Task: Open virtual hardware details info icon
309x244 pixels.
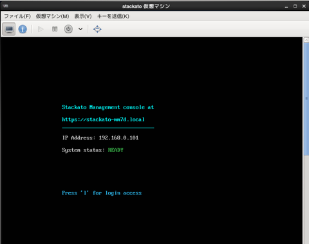Action: click(x=23, y=29)
